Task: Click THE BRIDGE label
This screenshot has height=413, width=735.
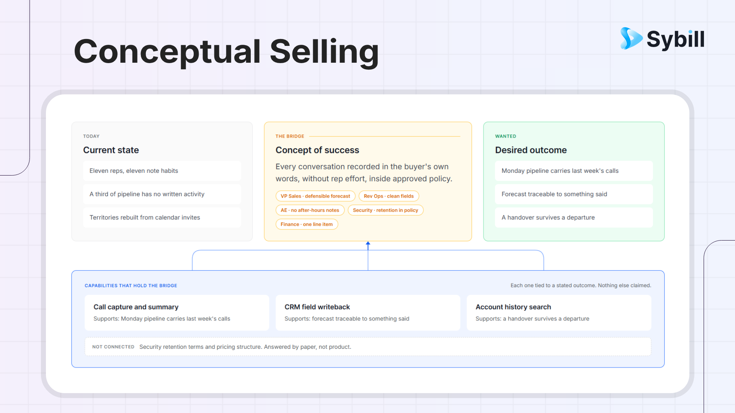Action: pos(290,136)
